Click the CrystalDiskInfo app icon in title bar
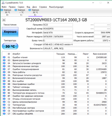This screenshot has height=116, width=112. click(x=3, y=3)
